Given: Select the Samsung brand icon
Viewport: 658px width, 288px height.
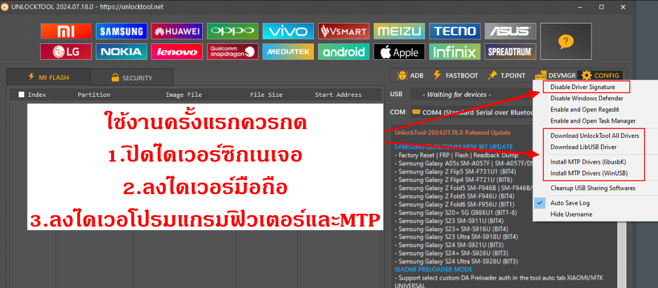Looking at the screenshot, I should tap(121, 31).
